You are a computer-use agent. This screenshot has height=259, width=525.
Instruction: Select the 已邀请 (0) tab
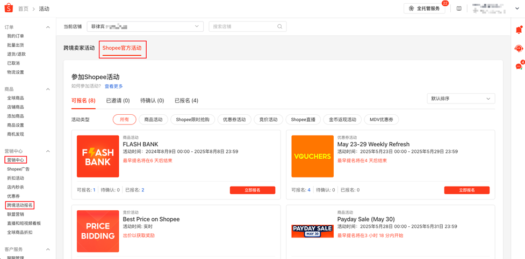tap(118, 100)
